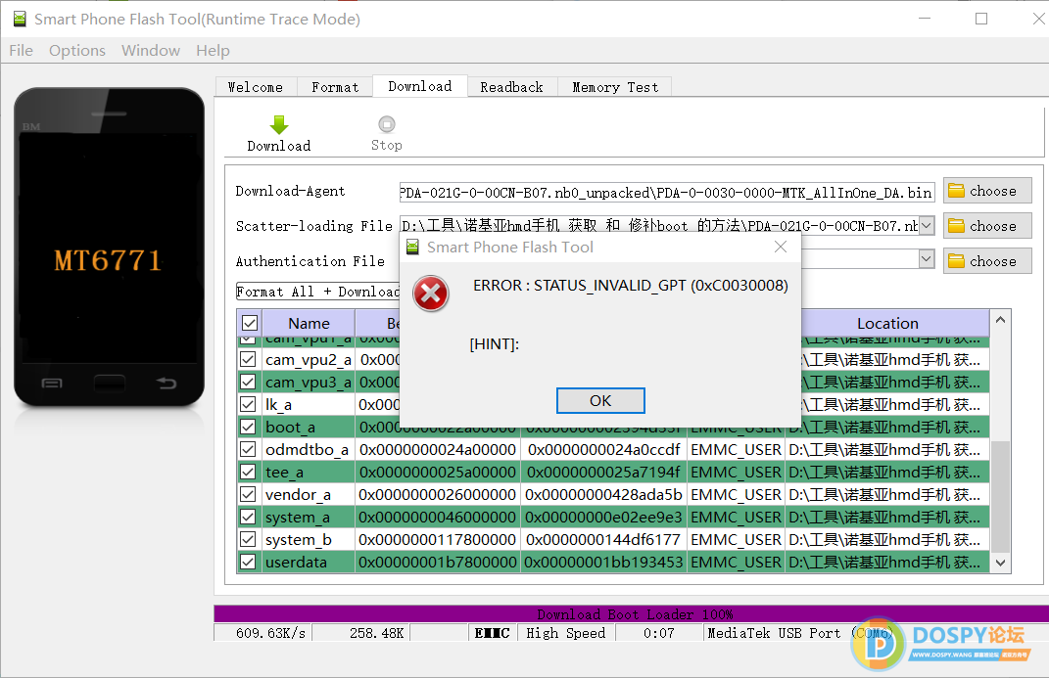Click the red error icon in the dialog
Viewport: 1049px width, 678px height.
tap(431, 294)
